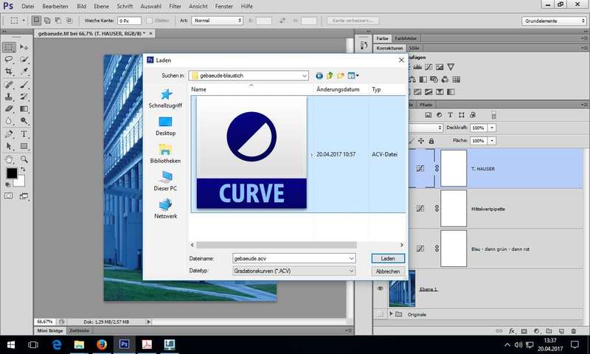Go up one folder level in dialog

pos(330,75)
